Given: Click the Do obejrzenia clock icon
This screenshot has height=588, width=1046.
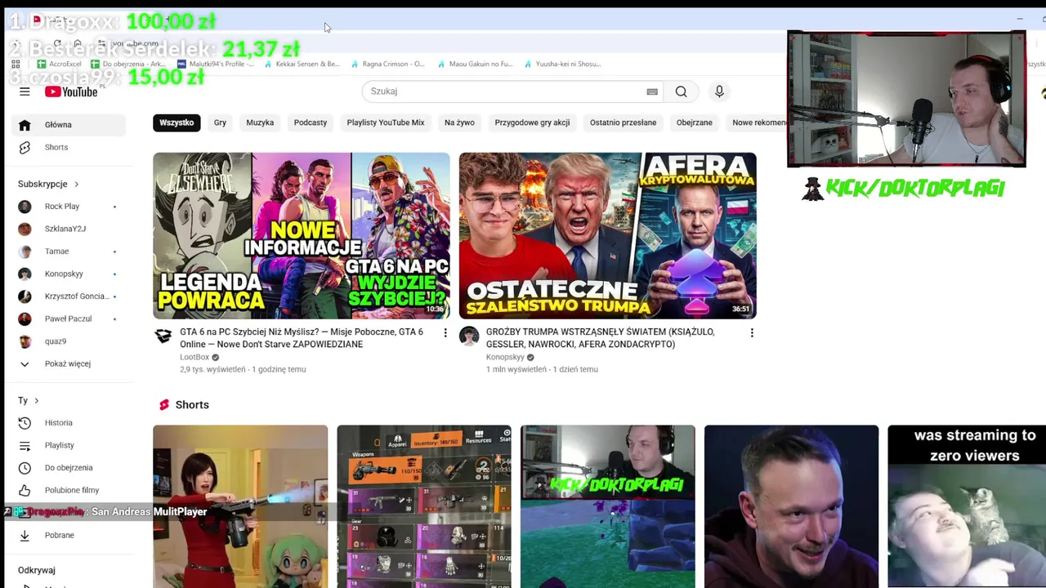Looking at the screenshot, I should pyautogui.click(x=25, y=468).
